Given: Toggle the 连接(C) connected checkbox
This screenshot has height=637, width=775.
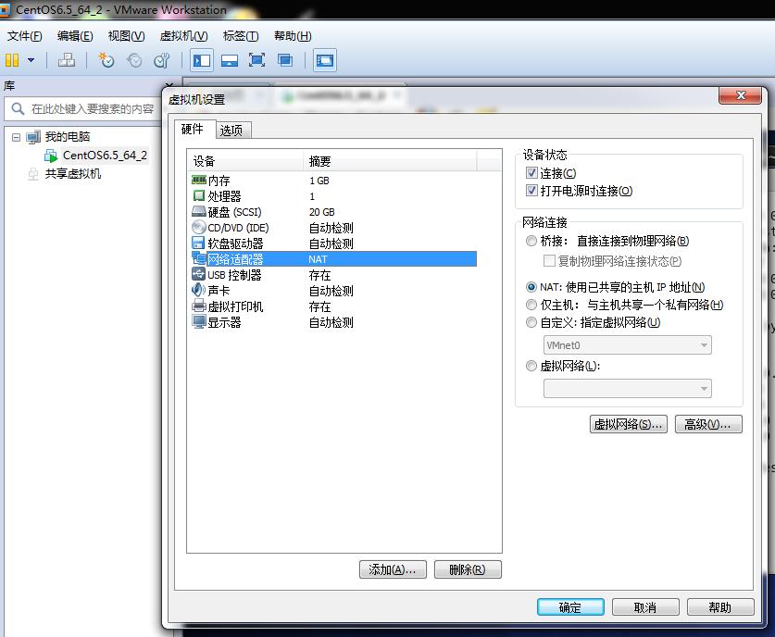Looking at the screenshot, I should [531, 173].
